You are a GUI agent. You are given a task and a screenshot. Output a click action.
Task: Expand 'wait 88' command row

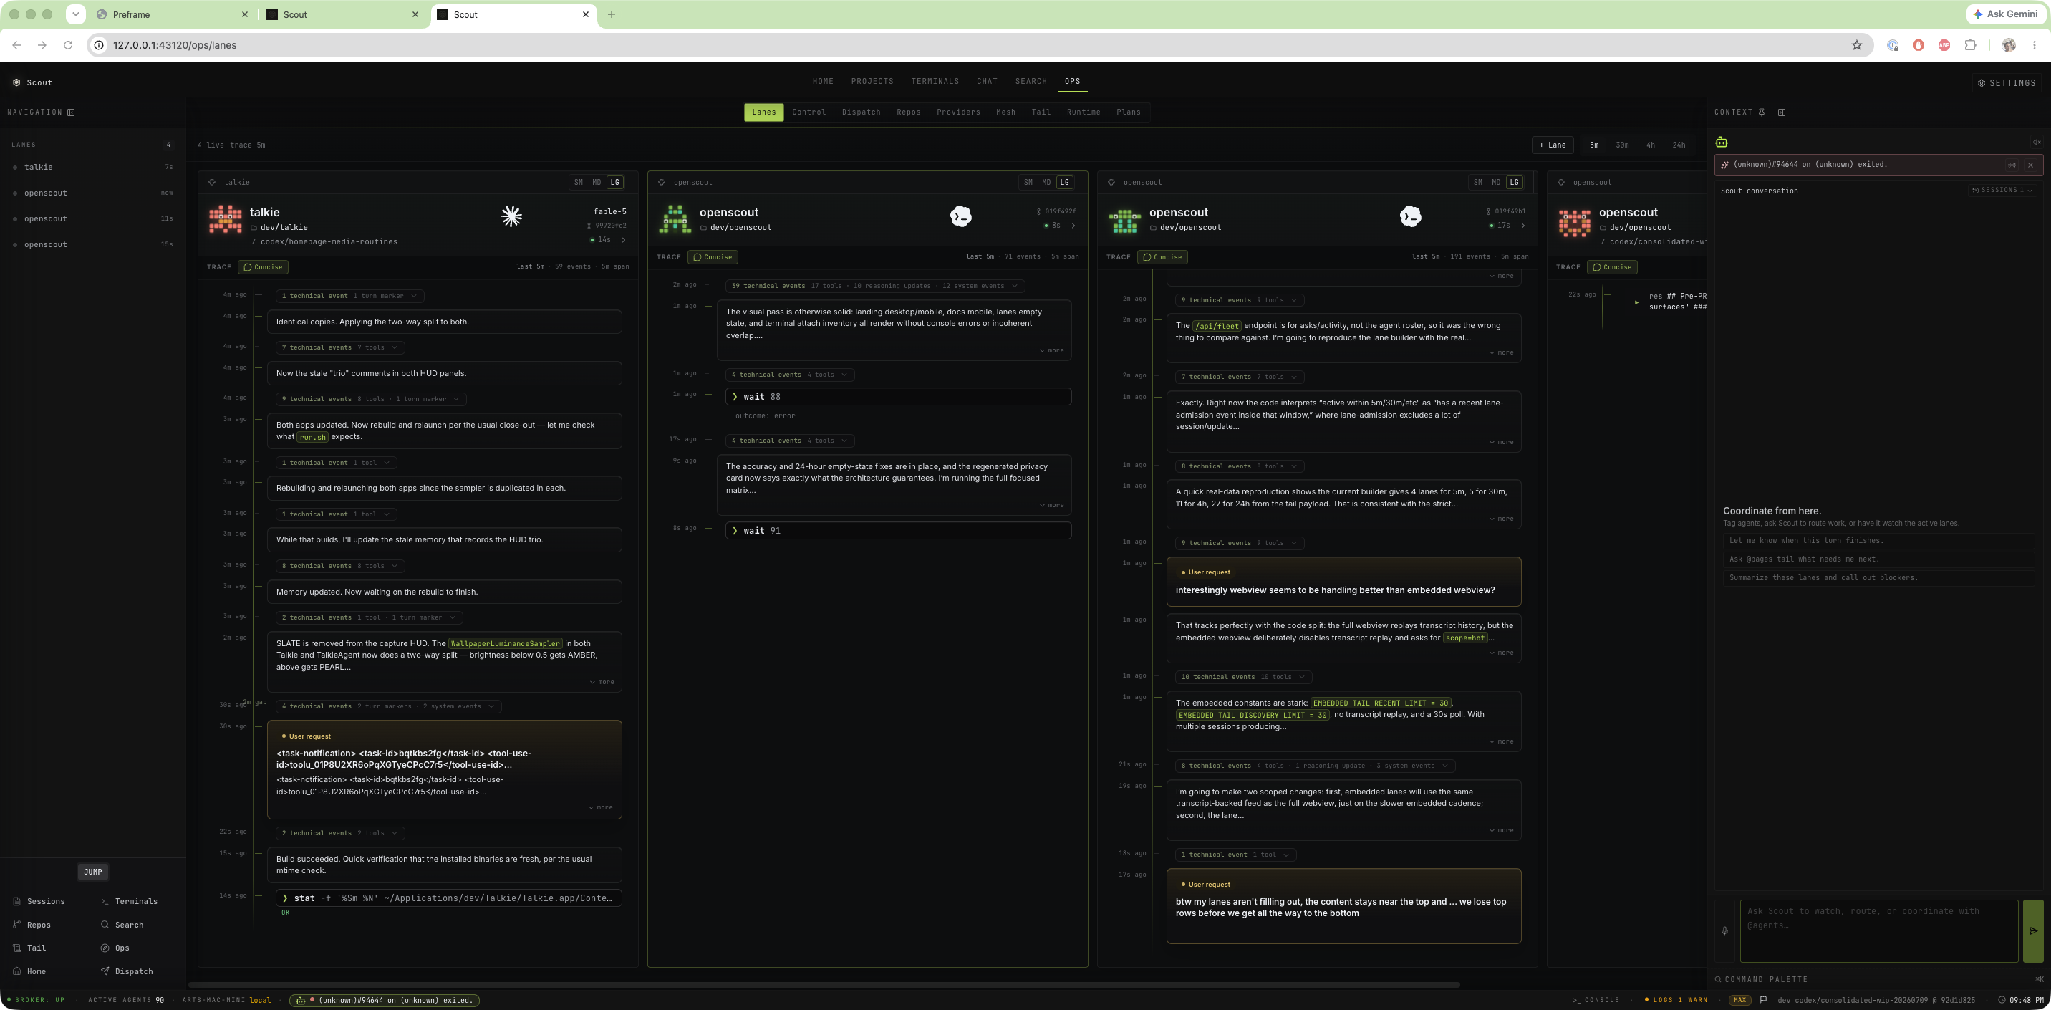click(898, 397)
